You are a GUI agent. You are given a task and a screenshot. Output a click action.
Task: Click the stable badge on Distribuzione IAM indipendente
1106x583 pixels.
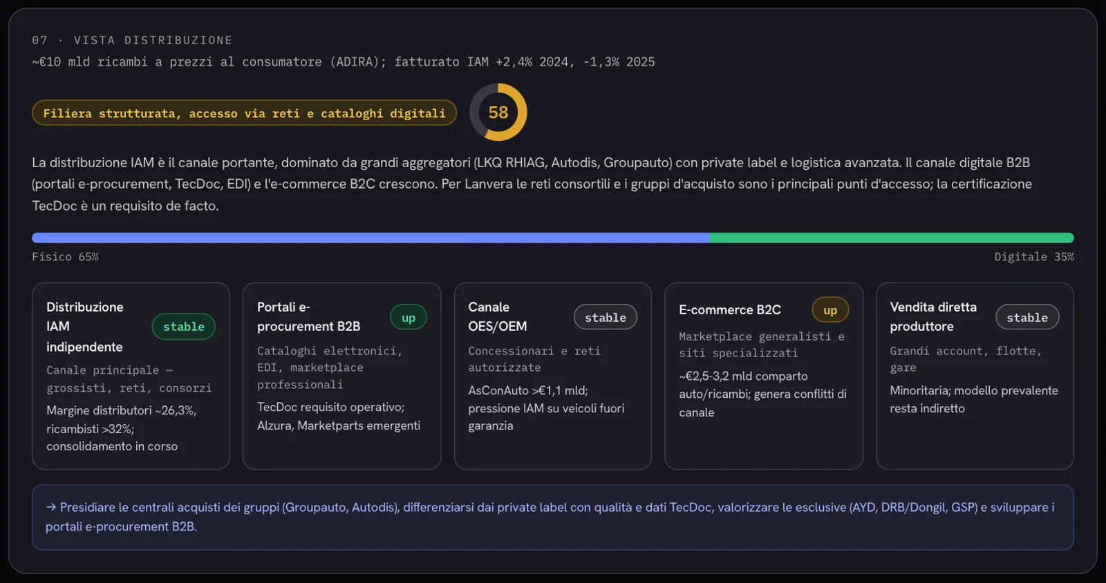tap(183, 327)
